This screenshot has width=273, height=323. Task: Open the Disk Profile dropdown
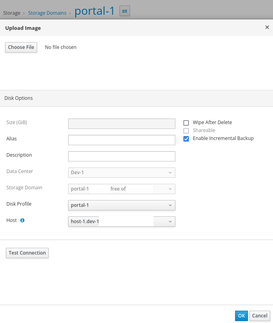(122, 205)
